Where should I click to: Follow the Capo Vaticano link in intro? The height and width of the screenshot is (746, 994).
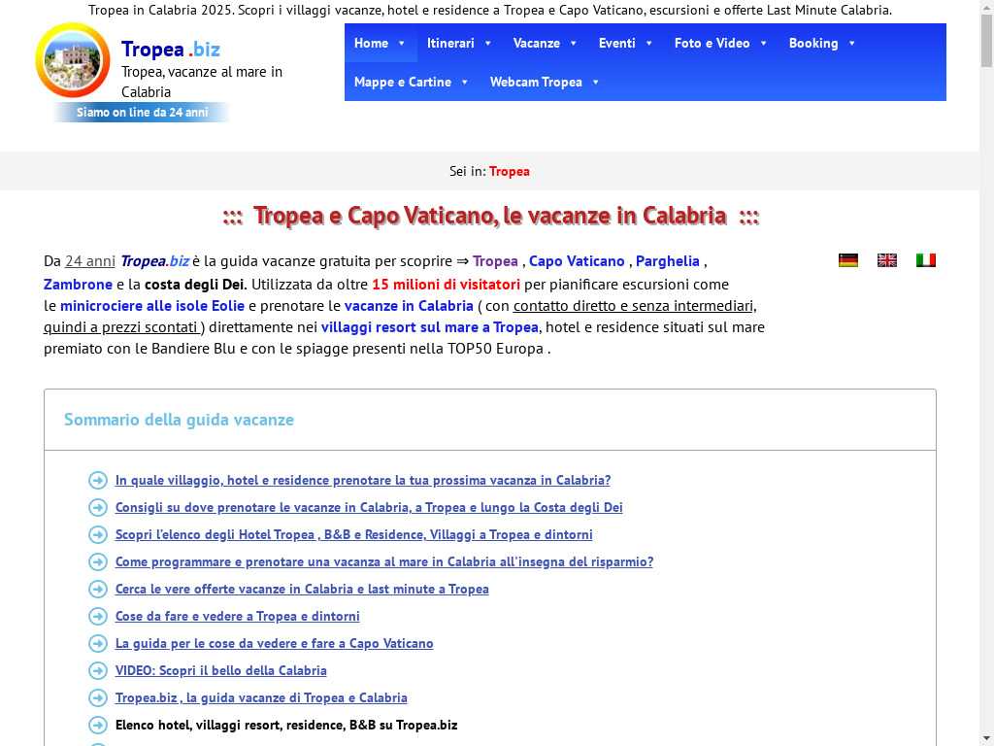click(x=577, y=261)
